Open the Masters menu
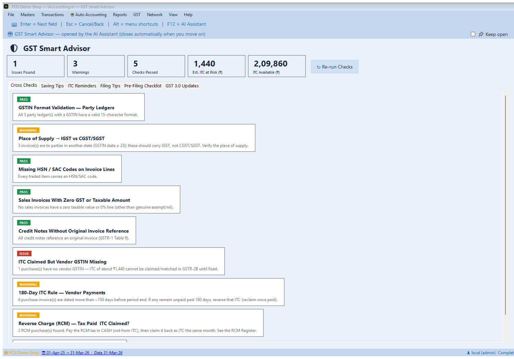The height and width of the screenshot is (359, 514). 27,15
